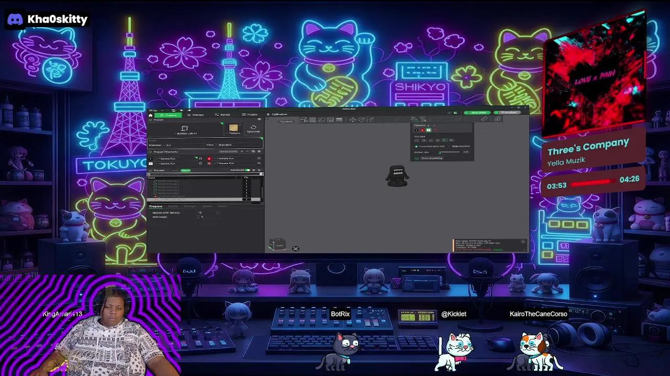Select the Domo figure model on plate

[397, 176]
